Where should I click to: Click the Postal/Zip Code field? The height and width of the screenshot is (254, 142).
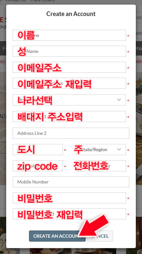tap(38, 166)
